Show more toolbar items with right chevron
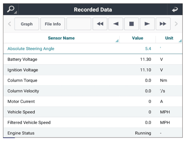This screenshot has height=141, width=186. click(x=176, y=24)
